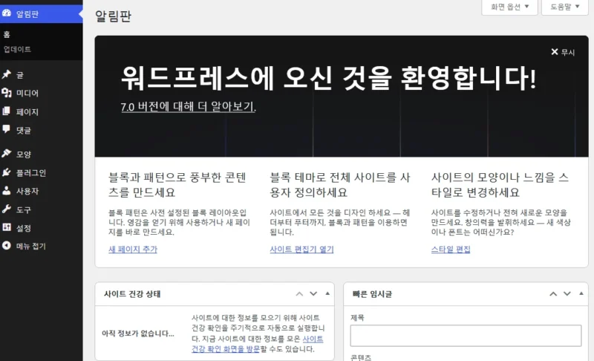Click the person icon for 사용자
The image size is (594, 361).
pyautogui.click(x=7, y=191)
